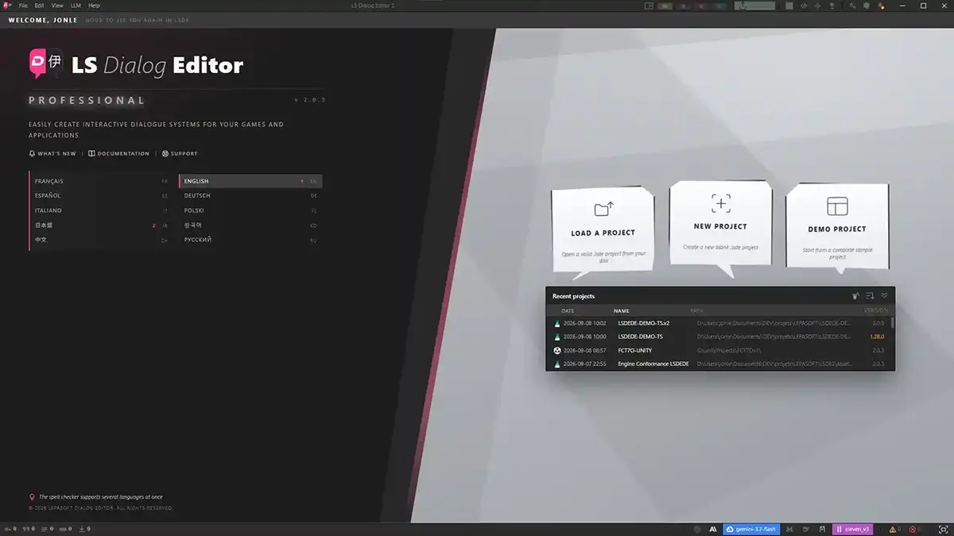Click the warnings triangle icon in status bar
This screenshot has height=536, width=954.
click(x=893, y=529)
